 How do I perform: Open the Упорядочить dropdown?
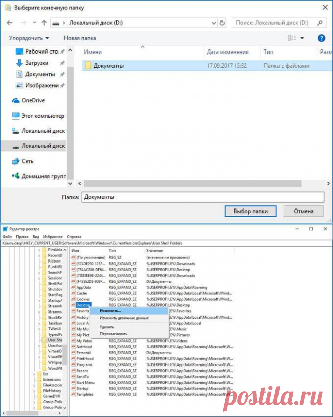click(x=29, y=38)
